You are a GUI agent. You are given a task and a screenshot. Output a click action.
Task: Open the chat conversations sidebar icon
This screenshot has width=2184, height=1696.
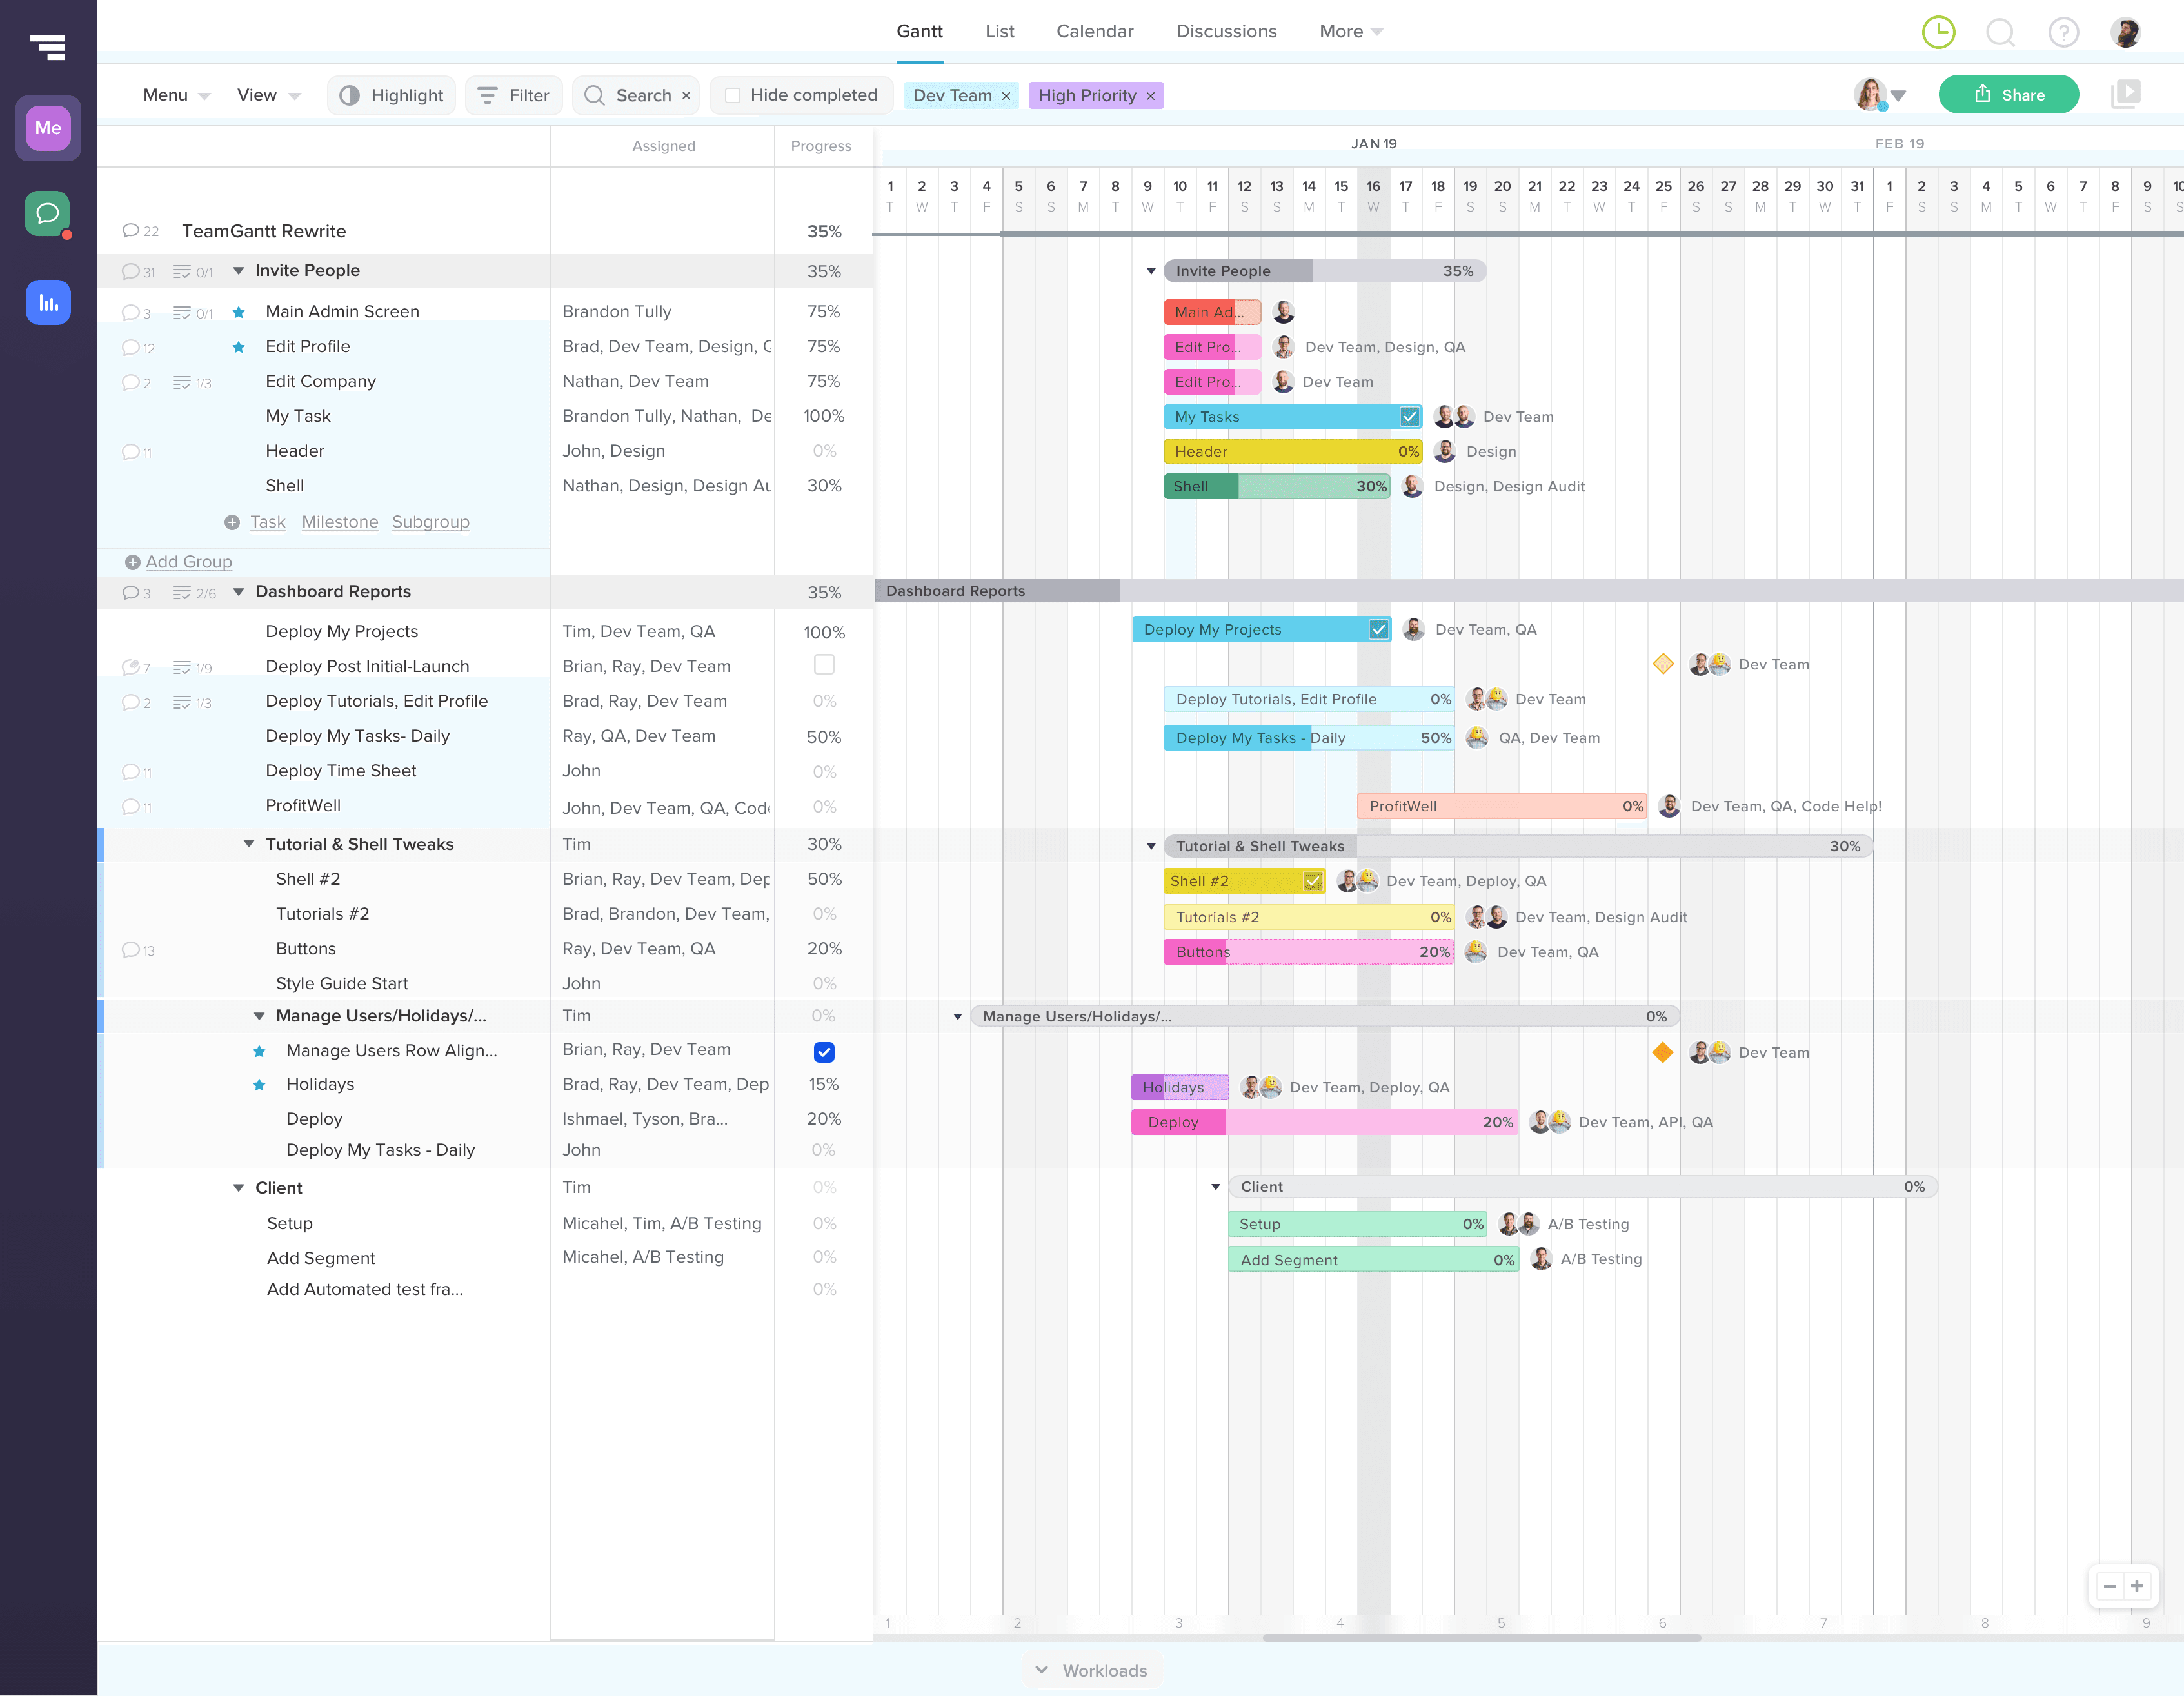(48, 214)
